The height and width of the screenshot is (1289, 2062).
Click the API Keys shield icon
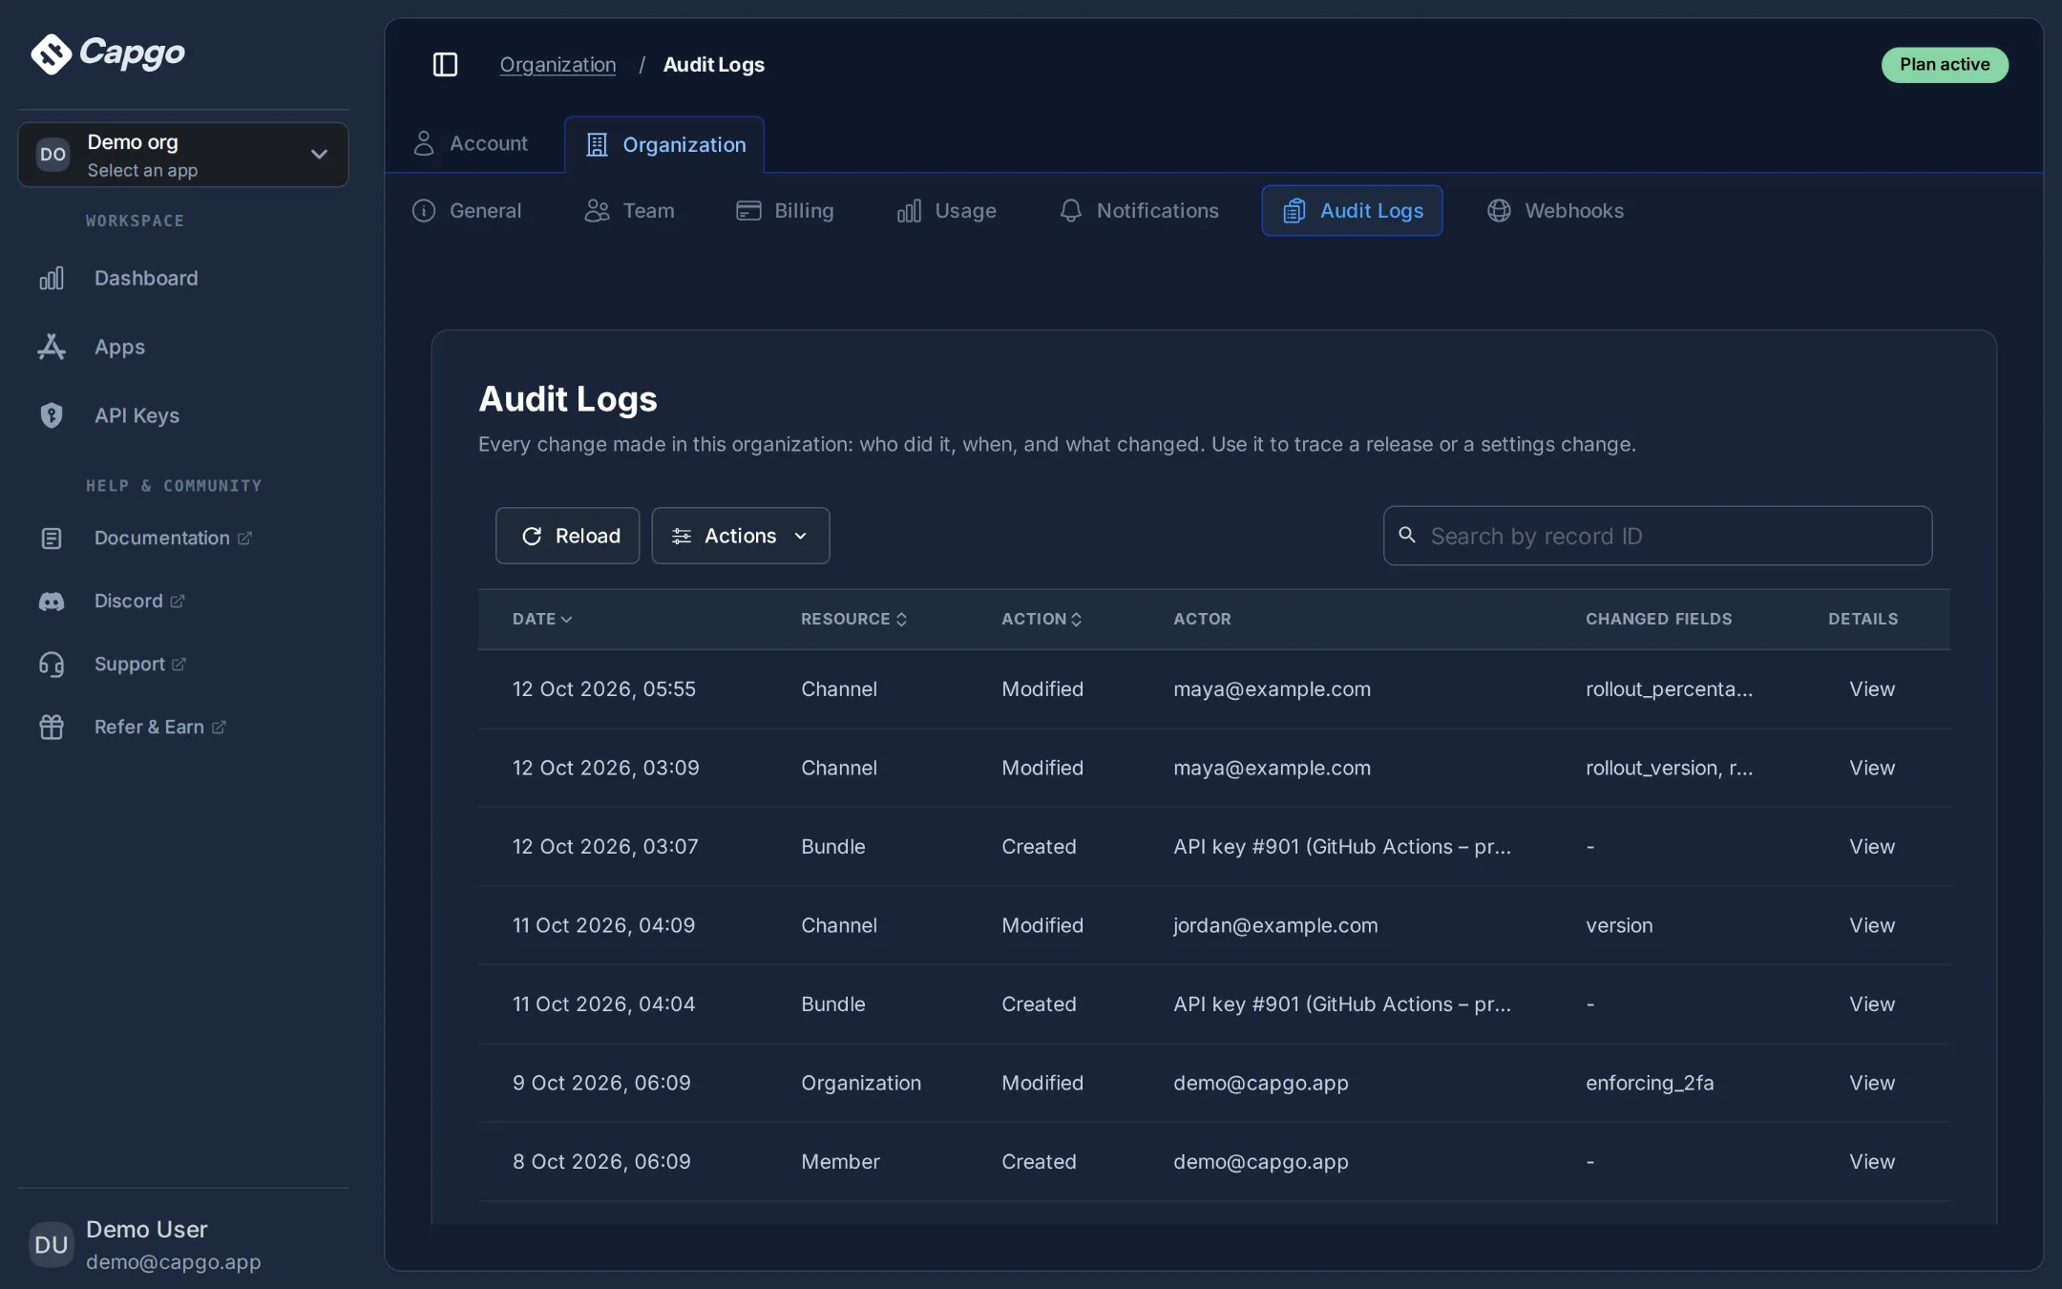[52, 415]
